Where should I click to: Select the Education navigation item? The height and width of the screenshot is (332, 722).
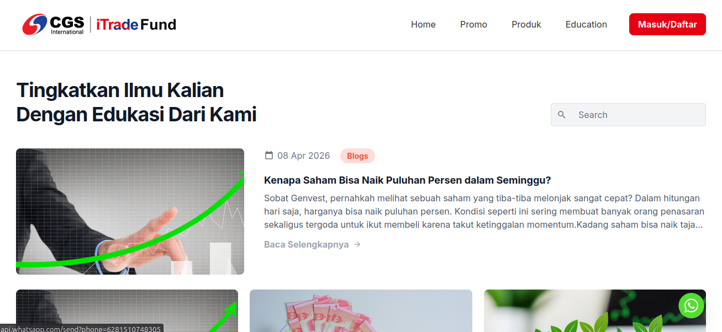(x=586, y=24)
